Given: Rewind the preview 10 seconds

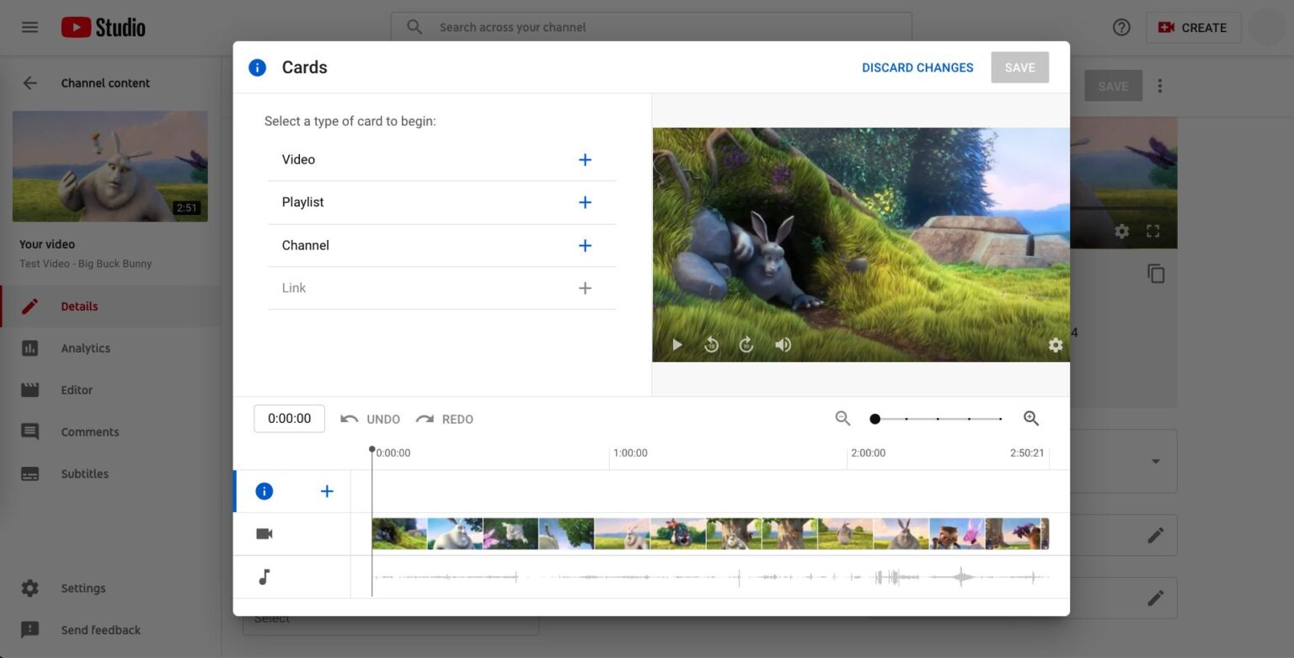Looking at the screenshot, I should point(711,345).
